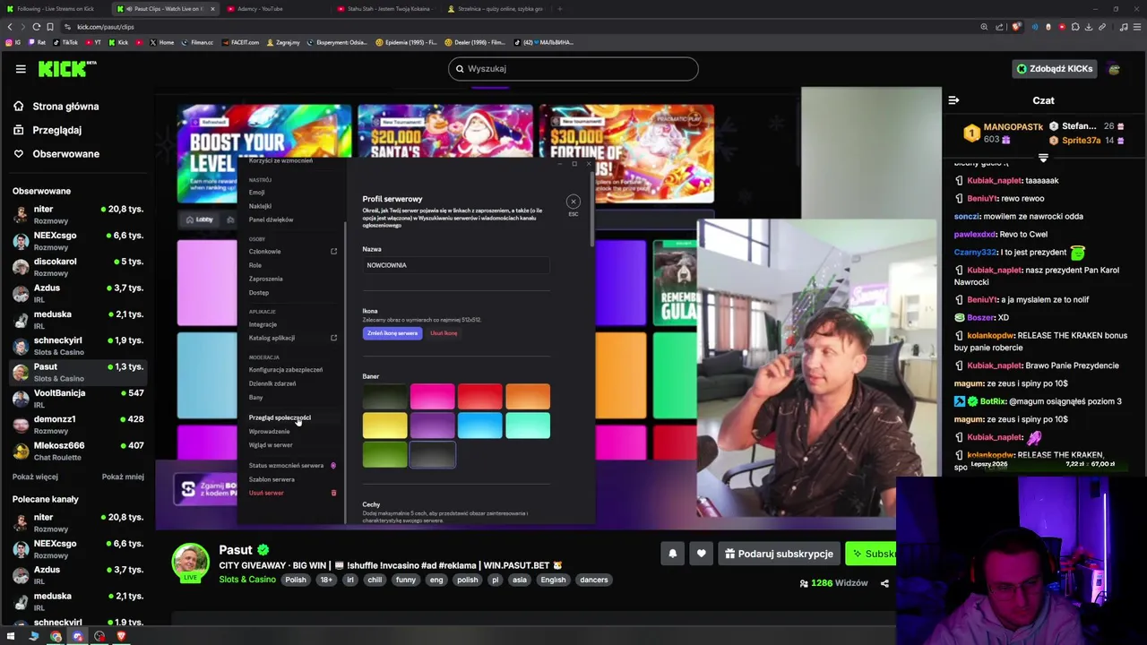This screenshot has width=1147, height=645.
Task: Click the share icon near viewer count
Action: pyautogui.click(x=884, y=583)
